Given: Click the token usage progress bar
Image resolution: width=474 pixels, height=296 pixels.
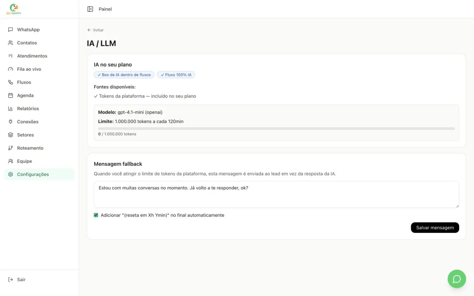Looking at the screenshot, I should (276, 128).
